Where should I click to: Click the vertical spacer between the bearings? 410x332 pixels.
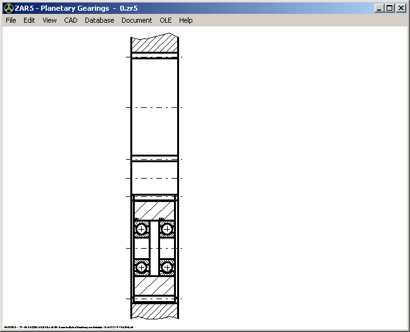[x=154, y=248]
